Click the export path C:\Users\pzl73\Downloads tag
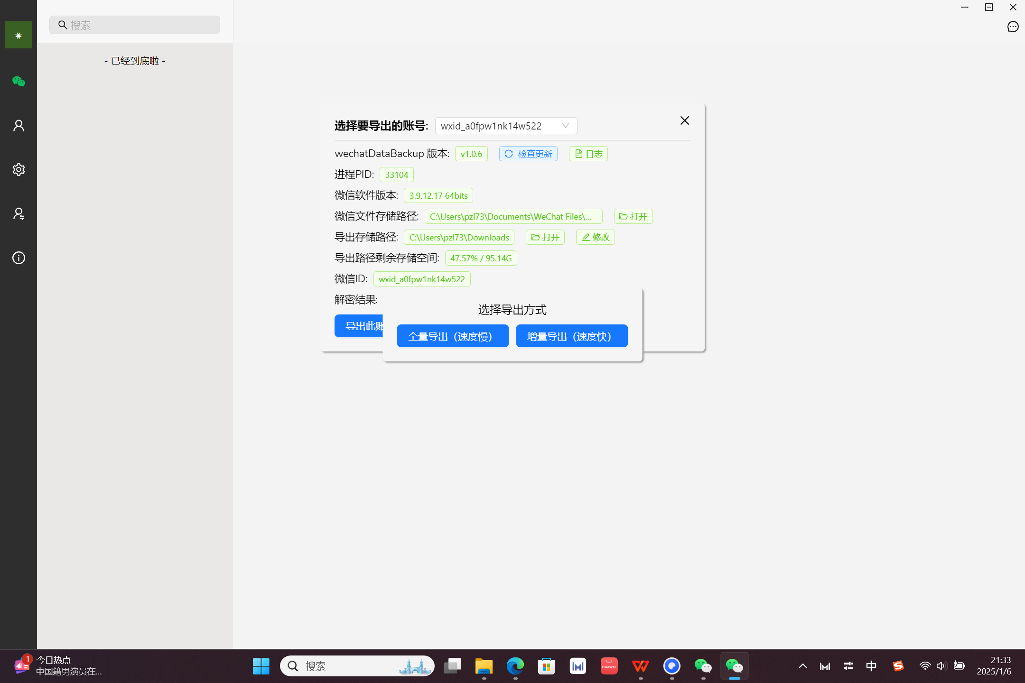The image size is (1025, 683). [458, 237]
